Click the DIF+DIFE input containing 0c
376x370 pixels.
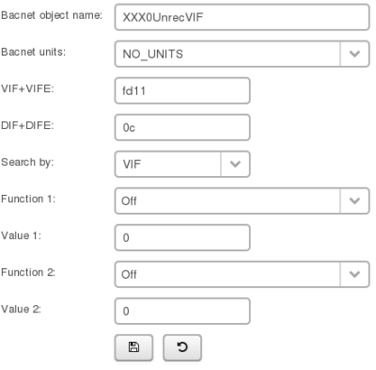[182, 127]
